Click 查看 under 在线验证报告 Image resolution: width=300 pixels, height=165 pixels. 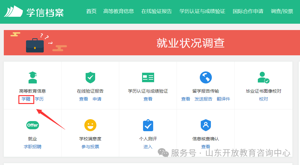pyautogui.click(x=84, y=99)
